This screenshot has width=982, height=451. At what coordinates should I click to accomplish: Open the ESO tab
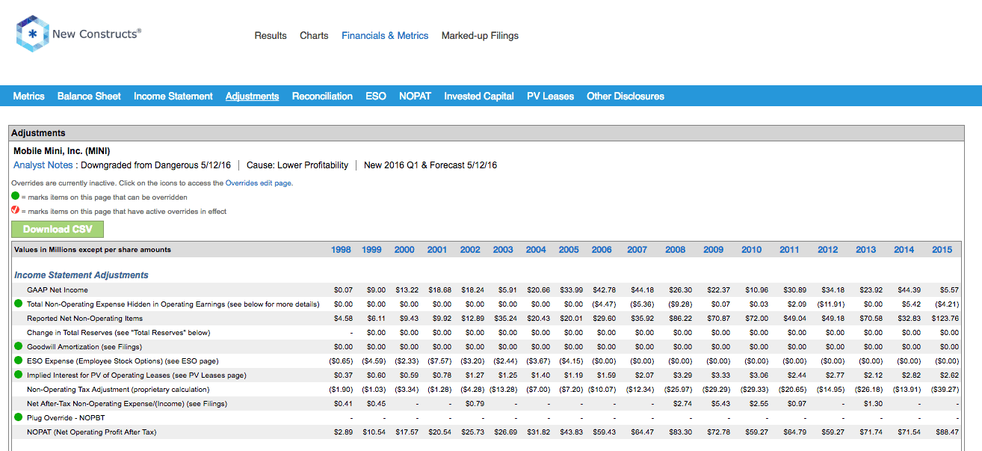(376, 96)
